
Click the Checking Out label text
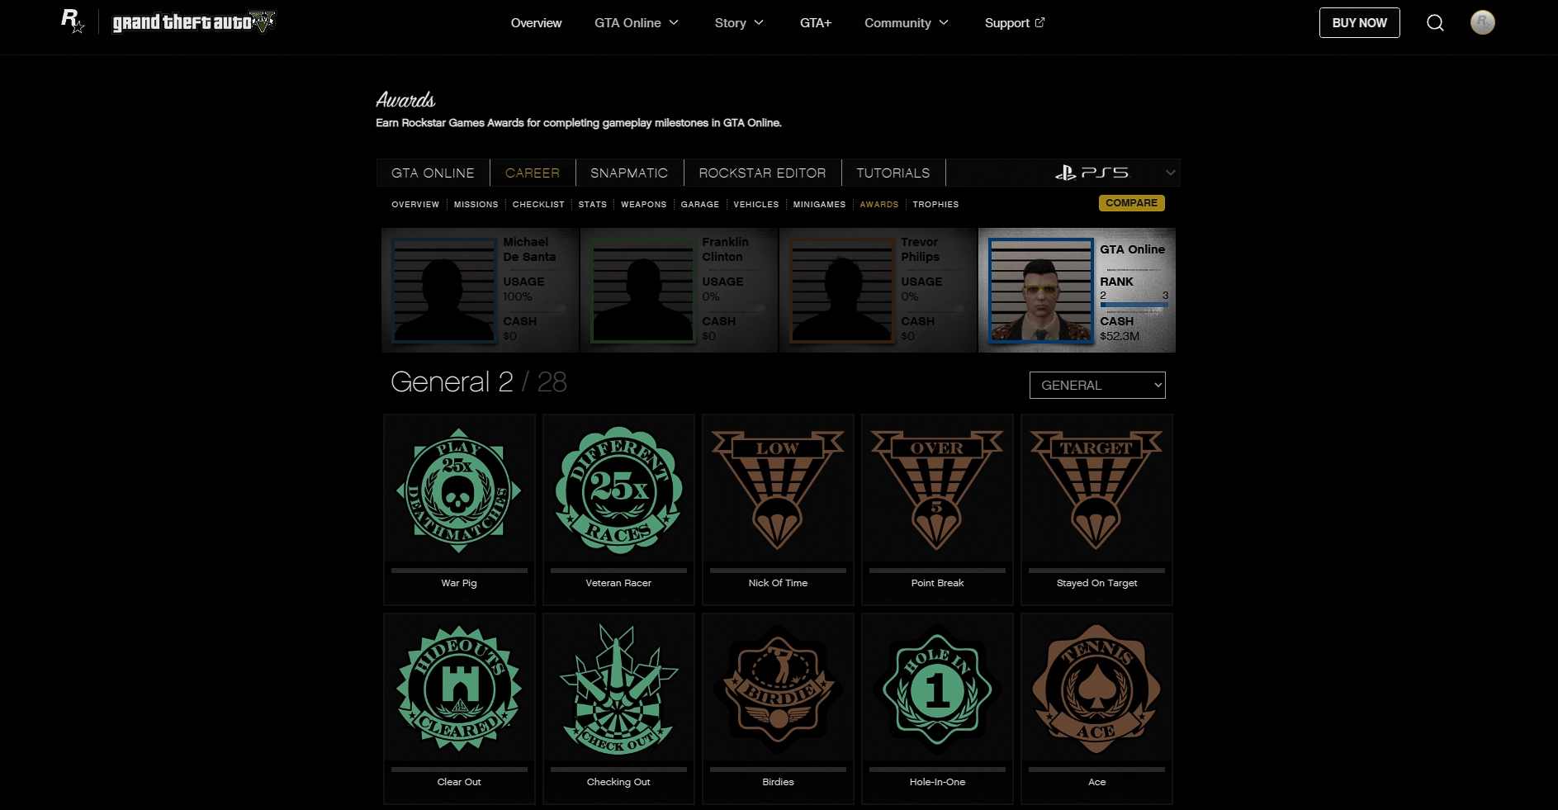click(x=618, y=782)
